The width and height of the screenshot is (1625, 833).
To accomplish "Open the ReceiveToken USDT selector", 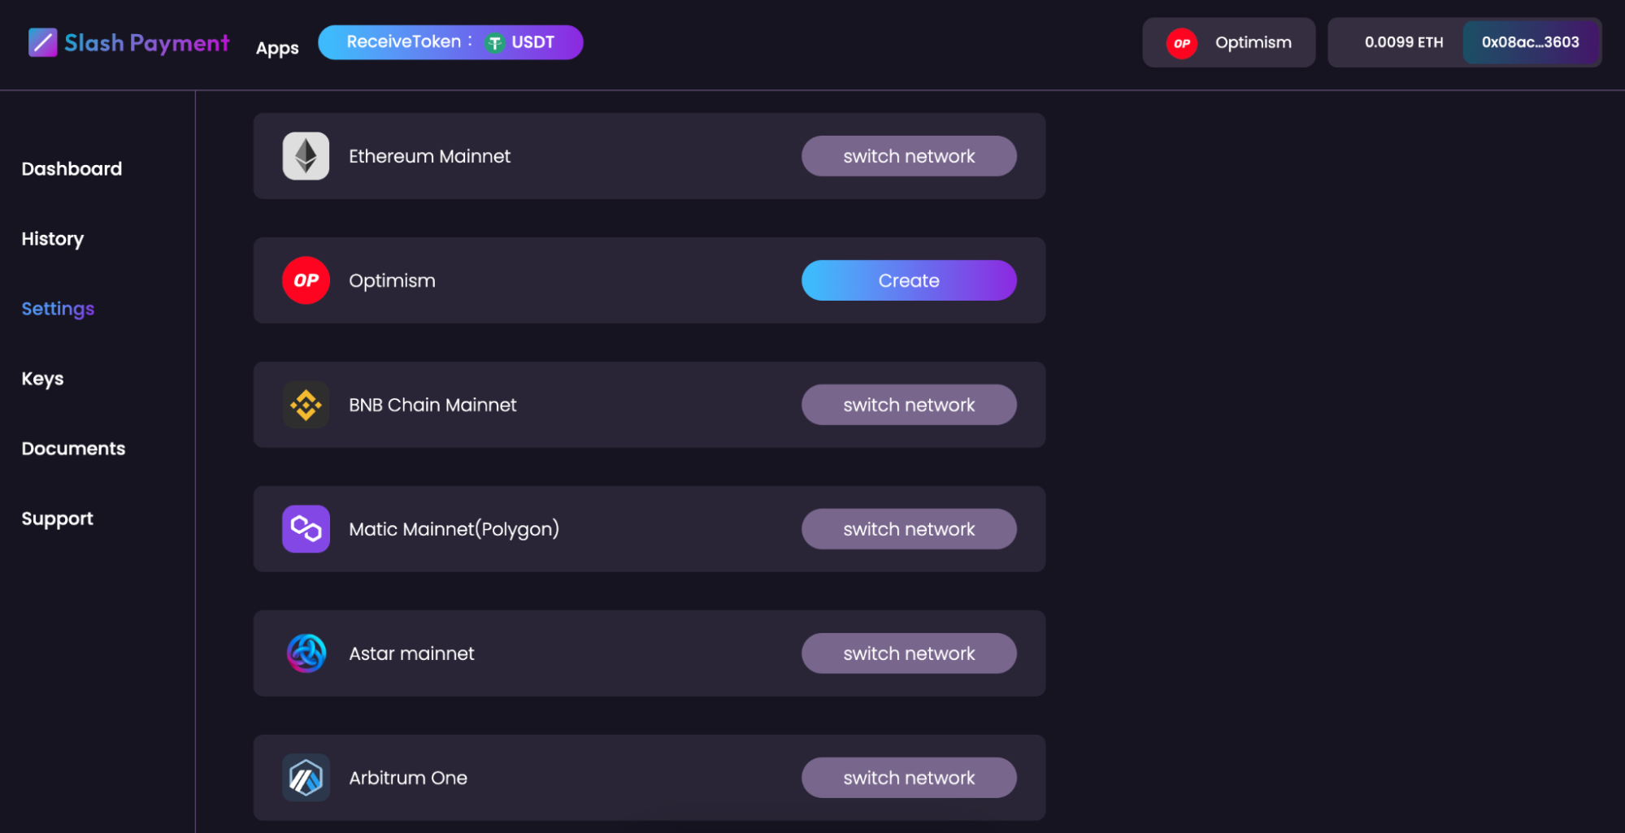I will click(450, 42).
